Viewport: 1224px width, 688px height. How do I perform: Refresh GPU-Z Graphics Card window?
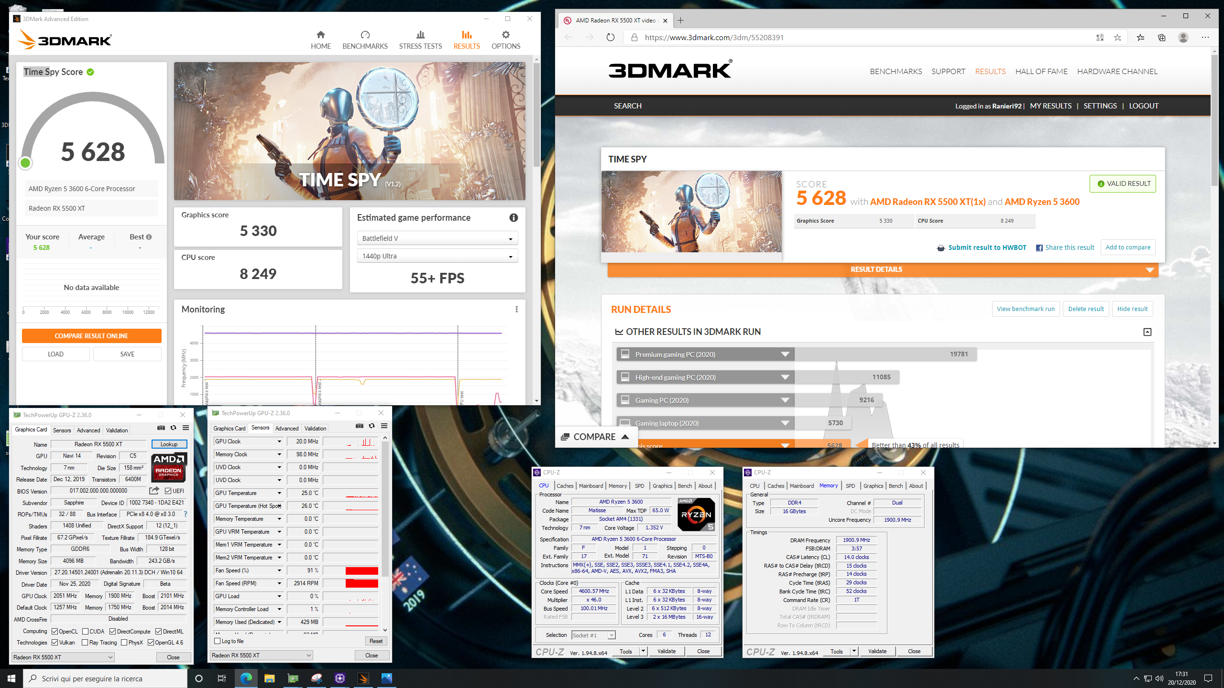[174, 428]
